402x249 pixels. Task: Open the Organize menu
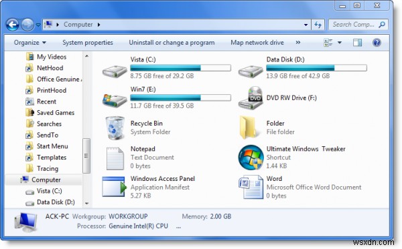[29, 43]
